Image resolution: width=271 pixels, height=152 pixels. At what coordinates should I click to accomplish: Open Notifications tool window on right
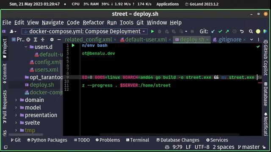(x=265, y=124)
